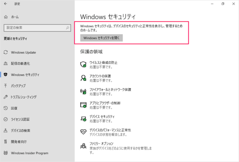Open Windows Update settings
The image size is (239, 162).
pyautogui.click(x=24, y=53)
